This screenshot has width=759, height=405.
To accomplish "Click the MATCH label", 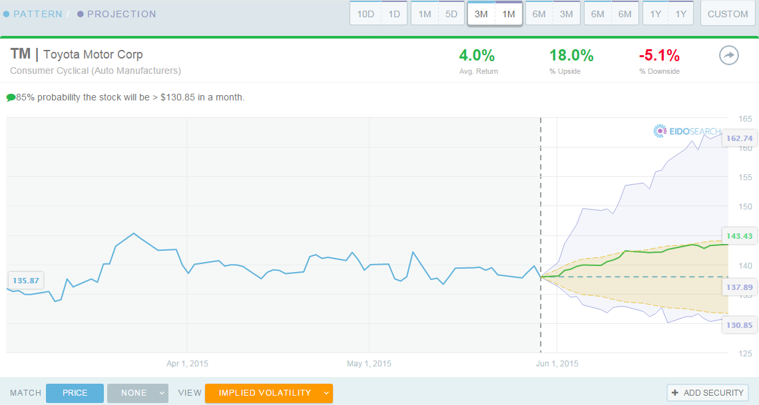I will click(26, 393).
